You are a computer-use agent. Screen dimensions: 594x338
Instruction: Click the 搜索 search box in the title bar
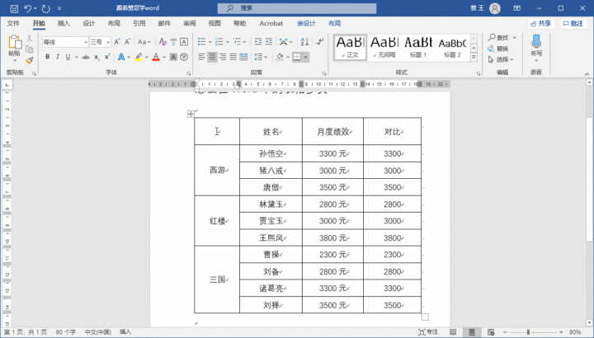point(297,8)
